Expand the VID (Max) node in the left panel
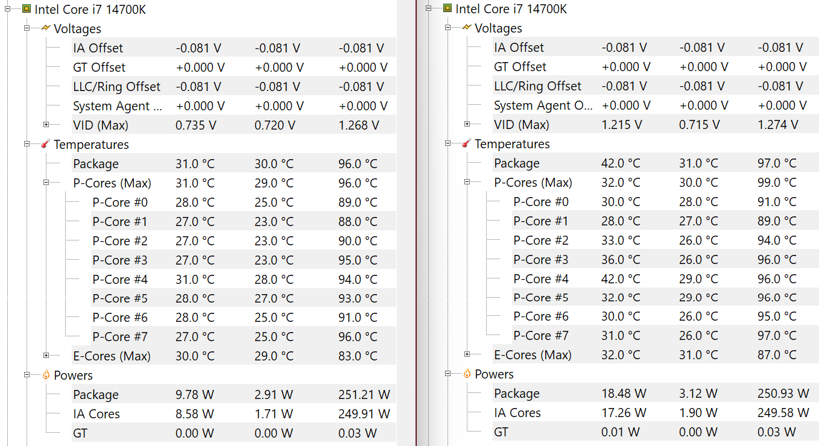Viewport: 819px width, 446px height. 46,125
